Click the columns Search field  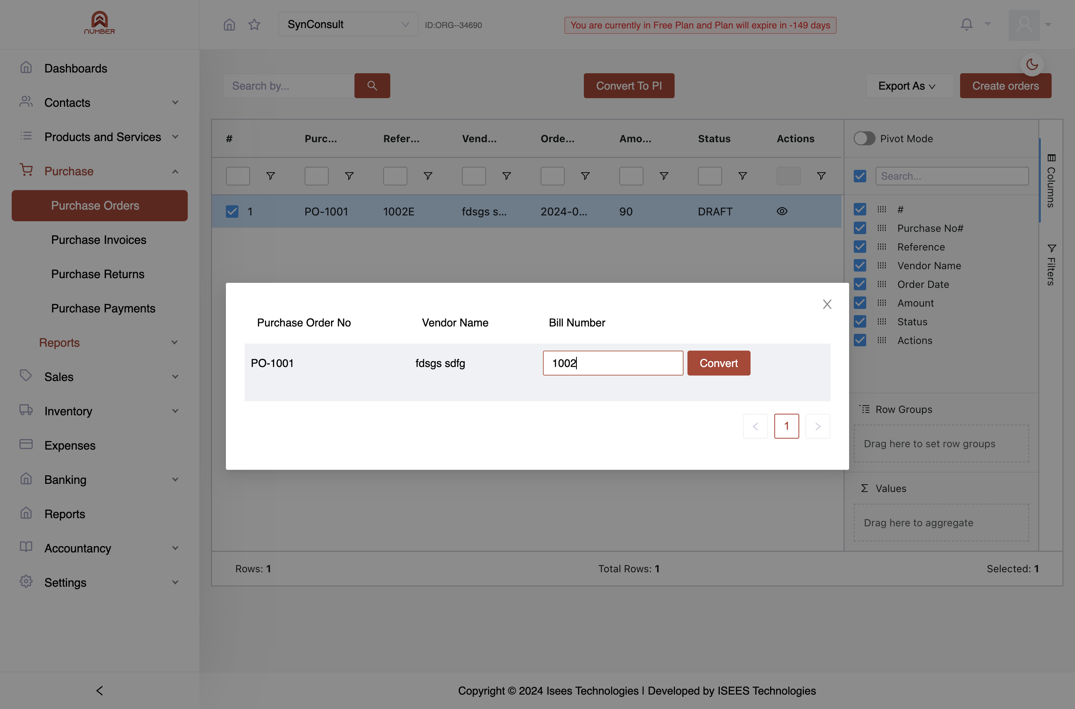(952, 176)
